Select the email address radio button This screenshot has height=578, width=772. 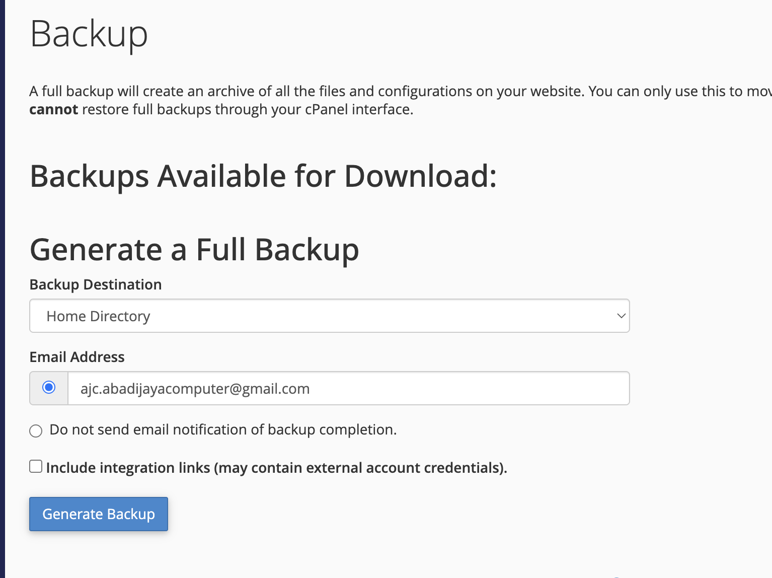tap(49, 388)
